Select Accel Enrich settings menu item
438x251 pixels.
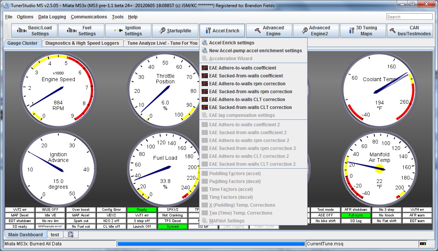[231, 43]
